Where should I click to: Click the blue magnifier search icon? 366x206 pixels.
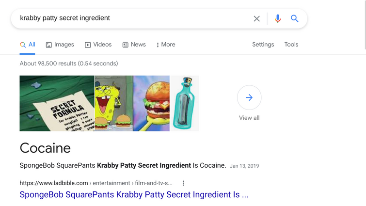pos(294,18)
